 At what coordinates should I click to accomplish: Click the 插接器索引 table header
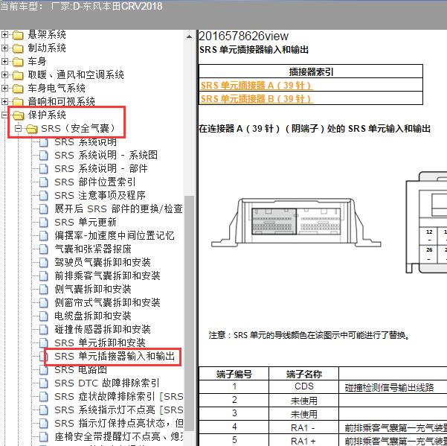coord(311,71)
